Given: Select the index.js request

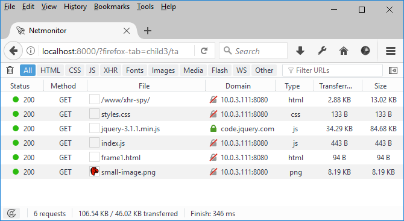Looking at the screenshot, I should [202, 143].
